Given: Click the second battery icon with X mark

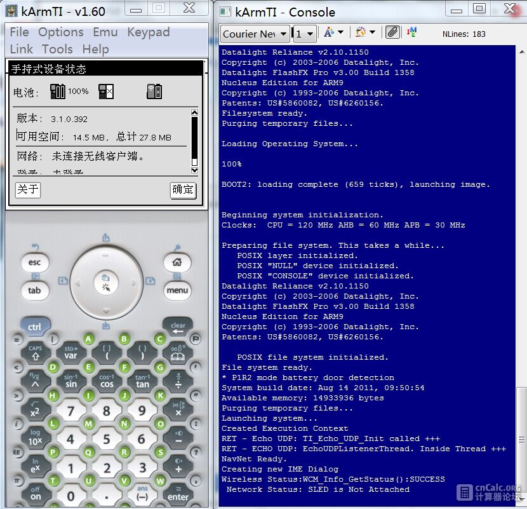Looking at the screenshot, I should tap(106, 92).
